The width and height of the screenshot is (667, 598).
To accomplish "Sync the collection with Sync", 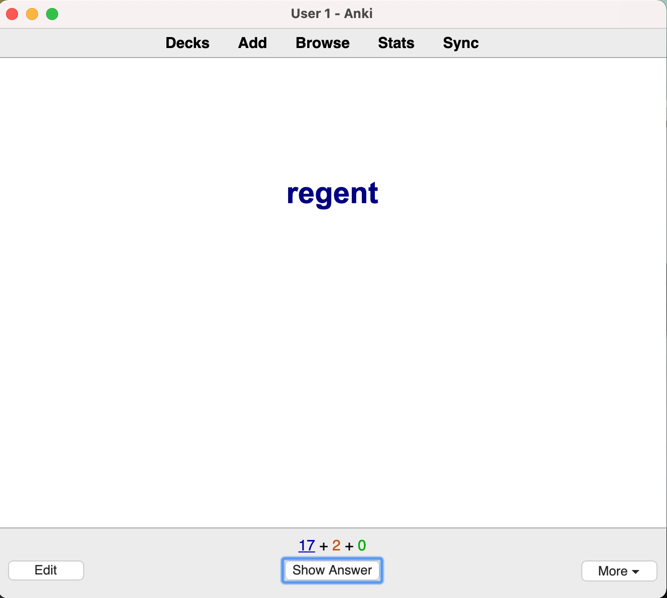I will tap(461, 43).
